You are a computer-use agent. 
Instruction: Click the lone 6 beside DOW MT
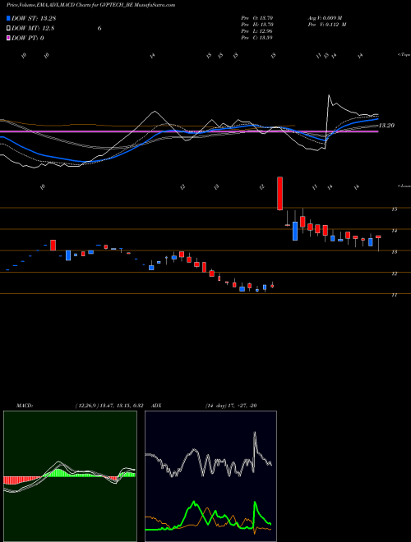click(x=99, y=28)
